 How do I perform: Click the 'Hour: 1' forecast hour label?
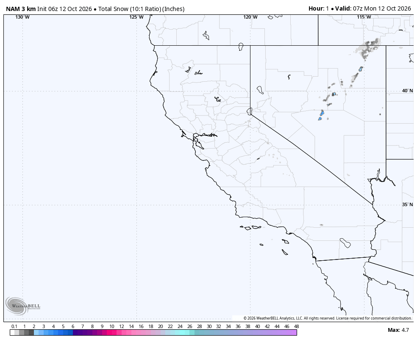319,8
